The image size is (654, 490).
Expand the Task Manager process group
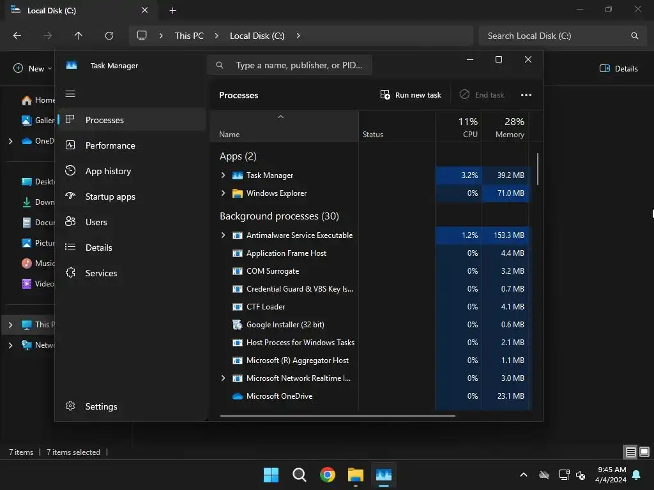[223, 175]
